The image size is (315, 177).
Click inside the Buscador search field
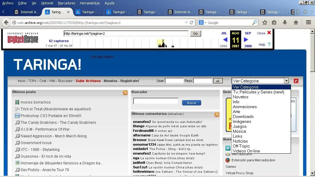click(x=155, y=101)
